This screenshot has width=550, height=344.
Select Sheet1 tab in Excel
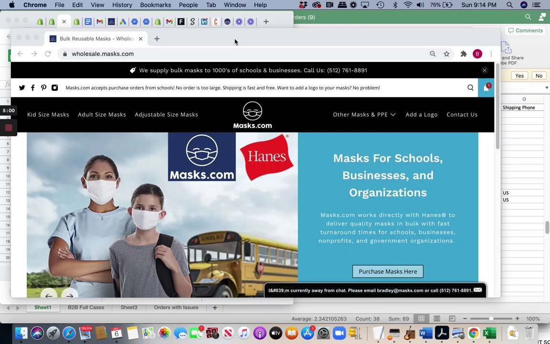[43, 307]
